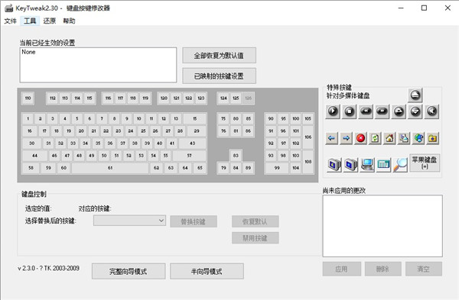
Task: Select keyboard key 110
Action: 28,98
